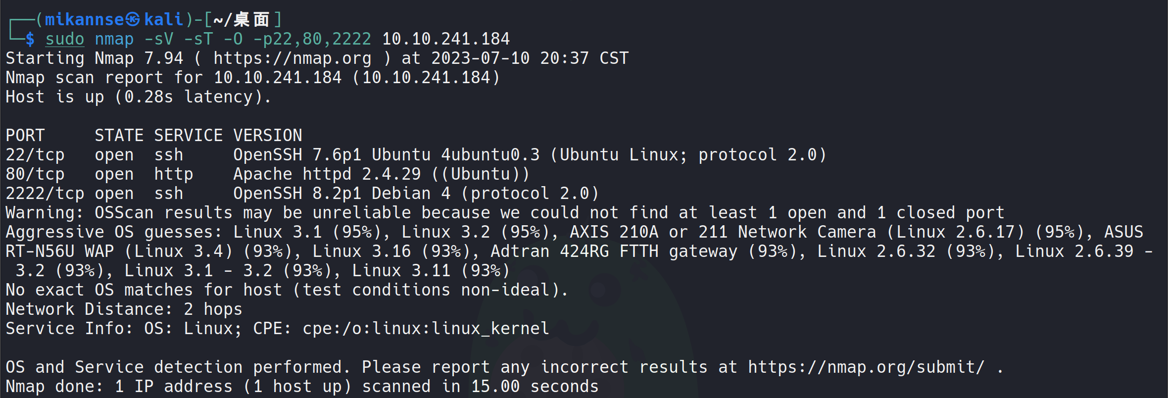
Task: Click the Kali skull symbol in the prompt
Action: coord(133,20)
